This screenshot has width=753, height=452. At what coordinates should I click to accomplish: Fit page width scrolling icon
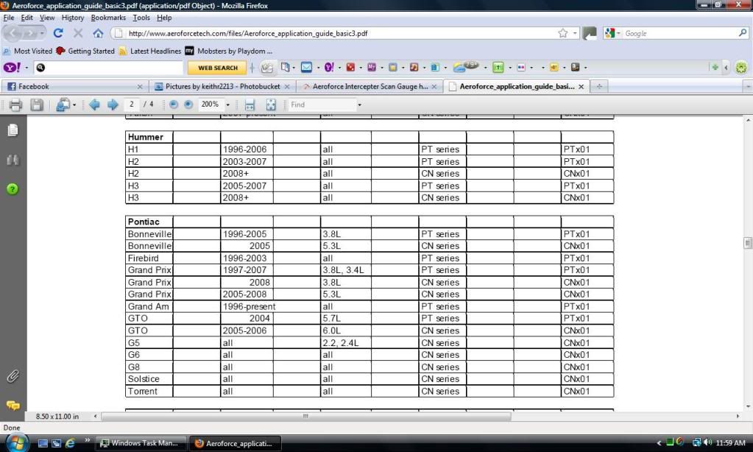tap(250, 105)
